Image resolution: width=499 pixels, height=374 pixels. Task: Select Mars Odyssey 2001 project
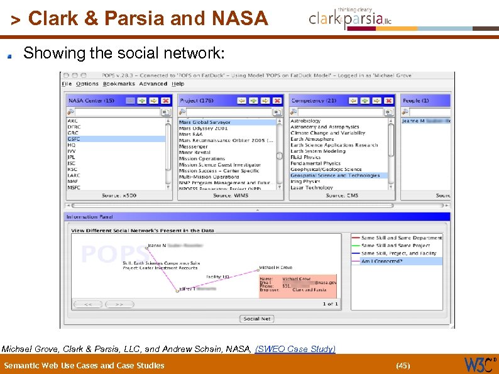(x=228, y=128)
